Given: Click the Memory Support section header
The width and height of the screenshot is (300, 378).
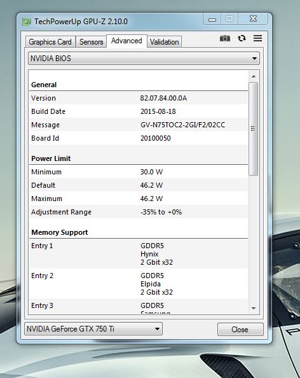Looking at the screenshot, I should click(60, 232).
